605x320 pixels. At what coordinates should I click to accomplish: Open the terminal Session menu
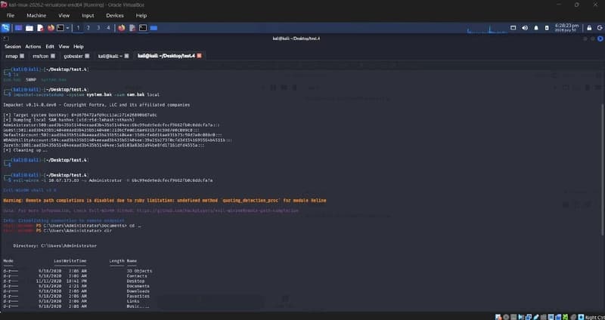pos(13,46)
